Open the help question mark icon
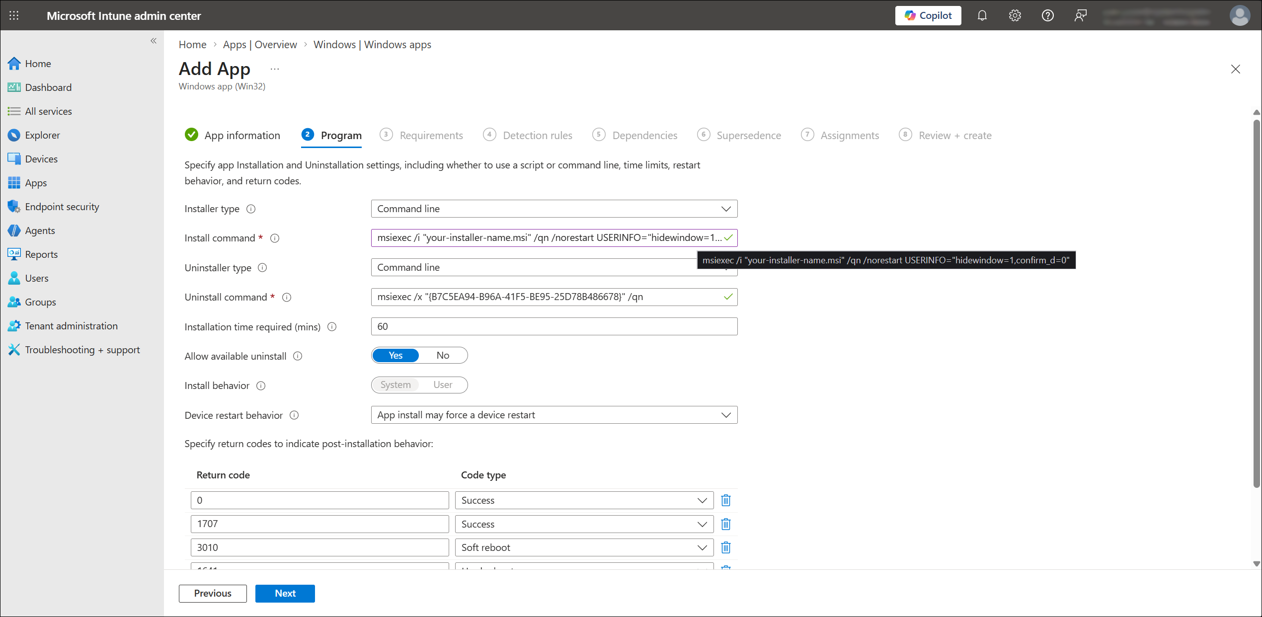1262x617 pixels. click(1047, 15)
